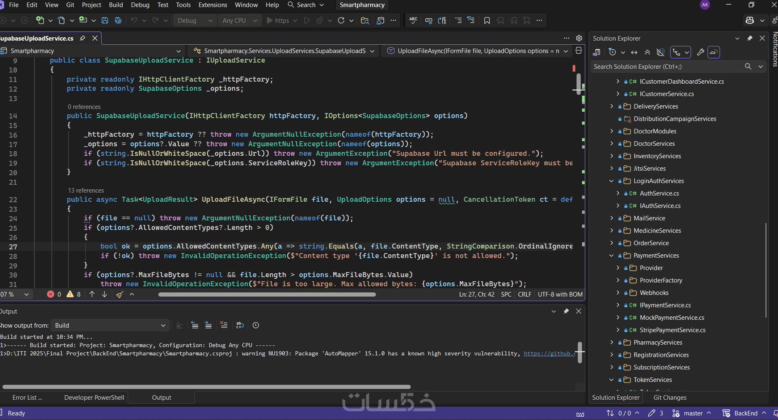Click the AK account avatar

(705, 5)
